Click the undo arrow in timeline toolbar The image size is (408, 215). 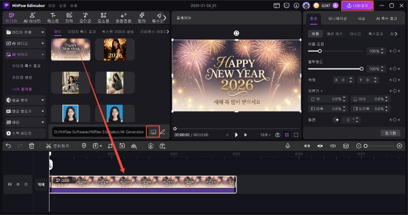pyautogui.click(x=8, y=146)
